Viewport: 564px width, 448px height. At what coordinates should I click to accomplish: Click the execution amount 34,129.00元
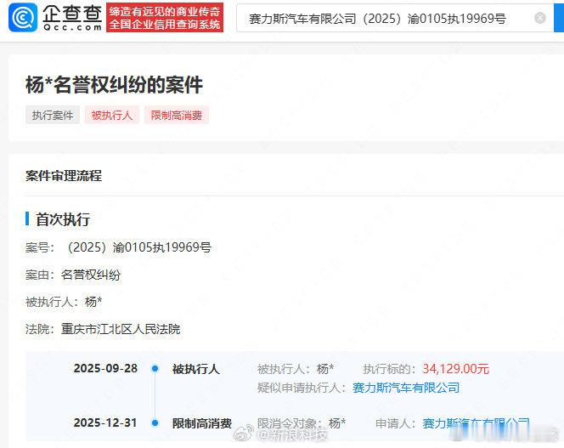click(456, 369)
